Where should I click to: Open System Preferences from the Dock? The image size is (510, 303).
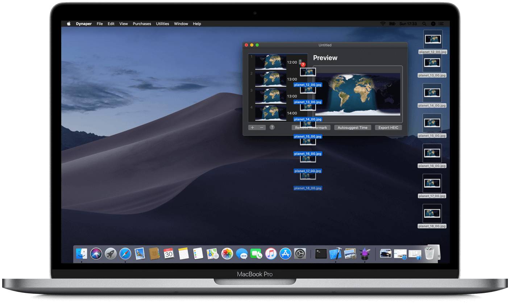300,253
